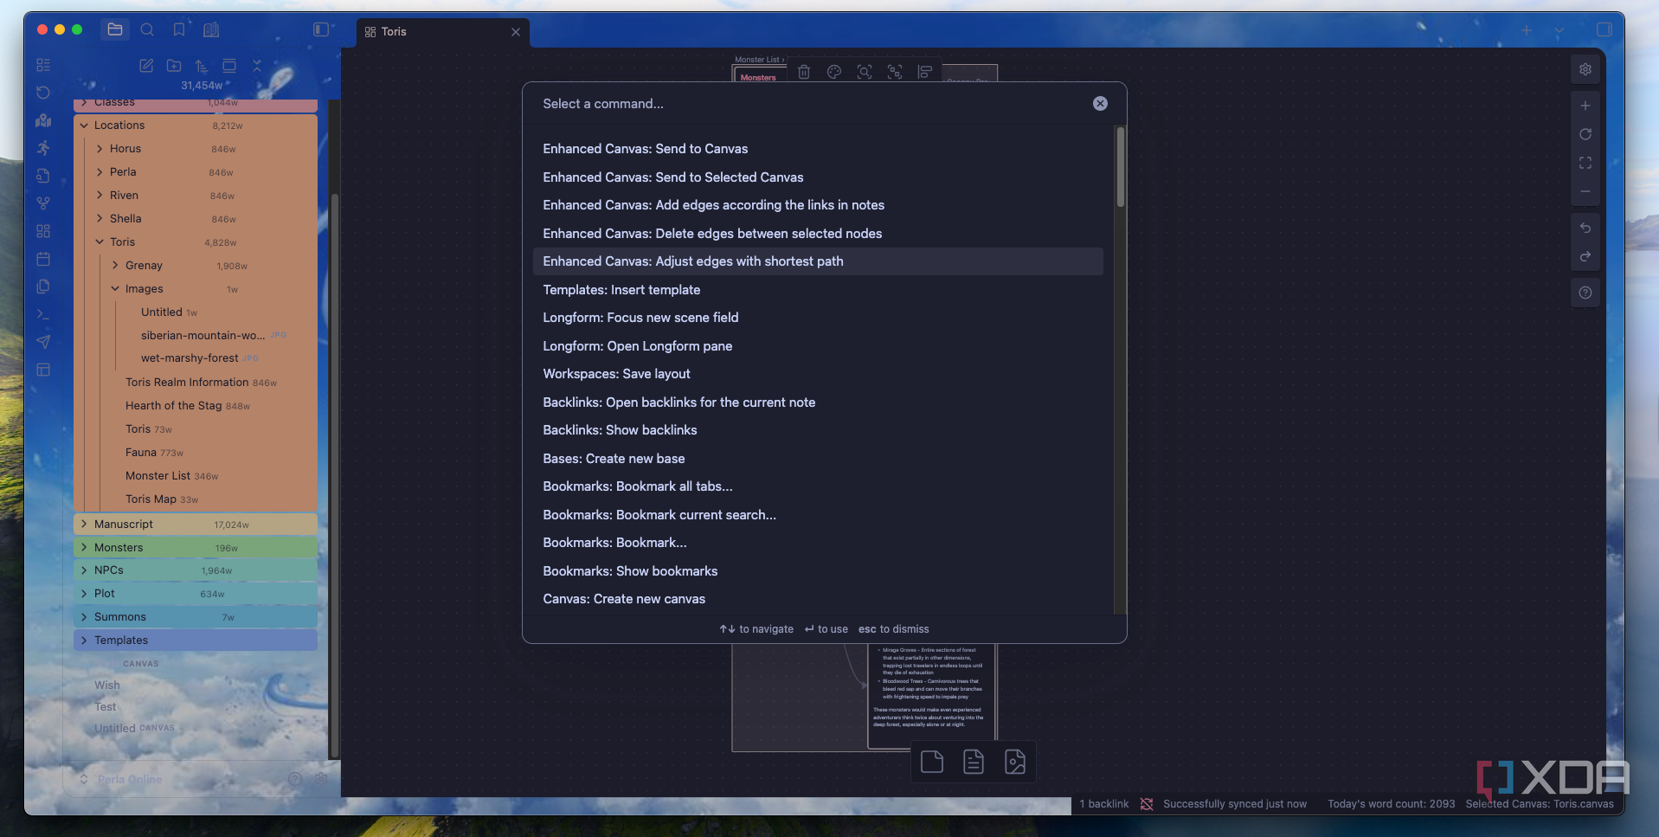Change sort order icon in explorer
This screenshot has width=1659, height=837.
point(202,66)
